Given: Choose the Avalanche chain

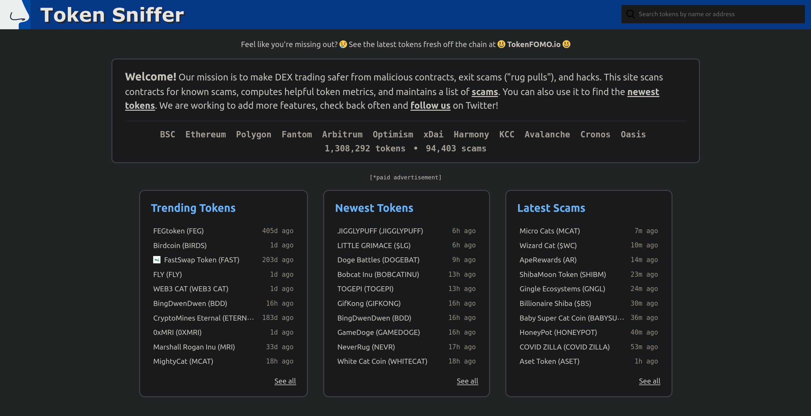Looking at the screenshot, I should coord(547,135).
